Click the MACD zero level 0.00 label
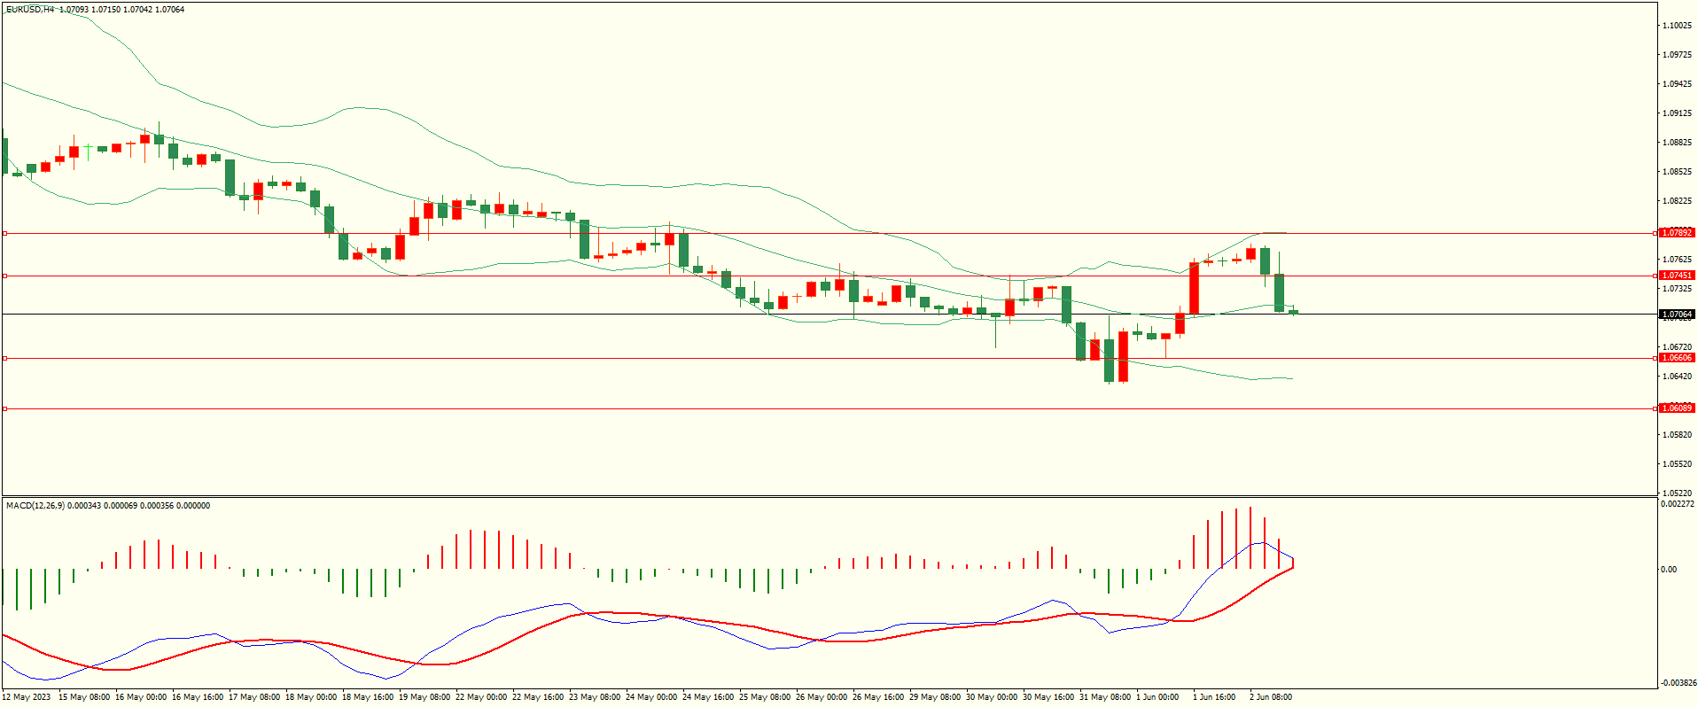 (x=1669, y=570)
